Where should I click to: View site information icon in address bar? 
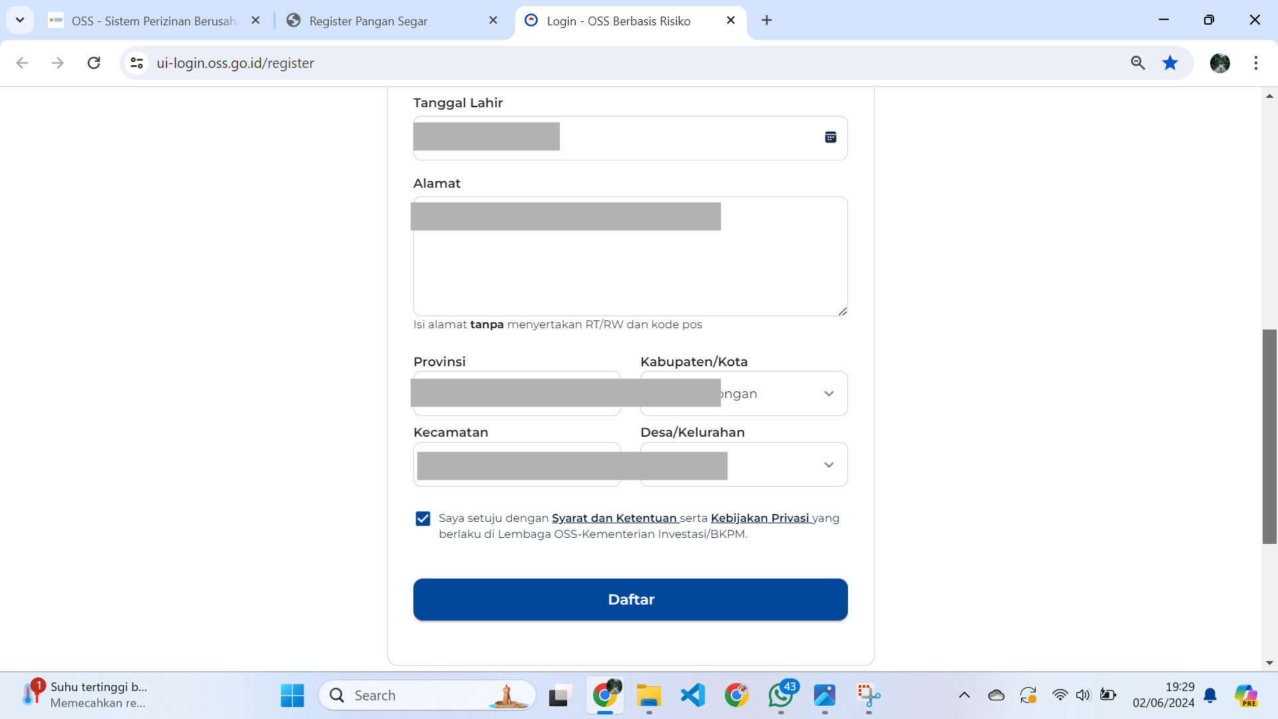pyautogui.click(x=137, y=63)
